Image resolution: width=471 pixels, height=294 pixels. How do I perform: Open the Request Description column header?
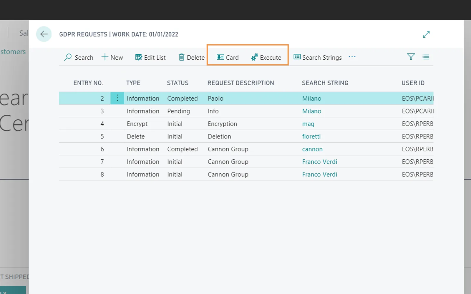click(x=241, y=83)
